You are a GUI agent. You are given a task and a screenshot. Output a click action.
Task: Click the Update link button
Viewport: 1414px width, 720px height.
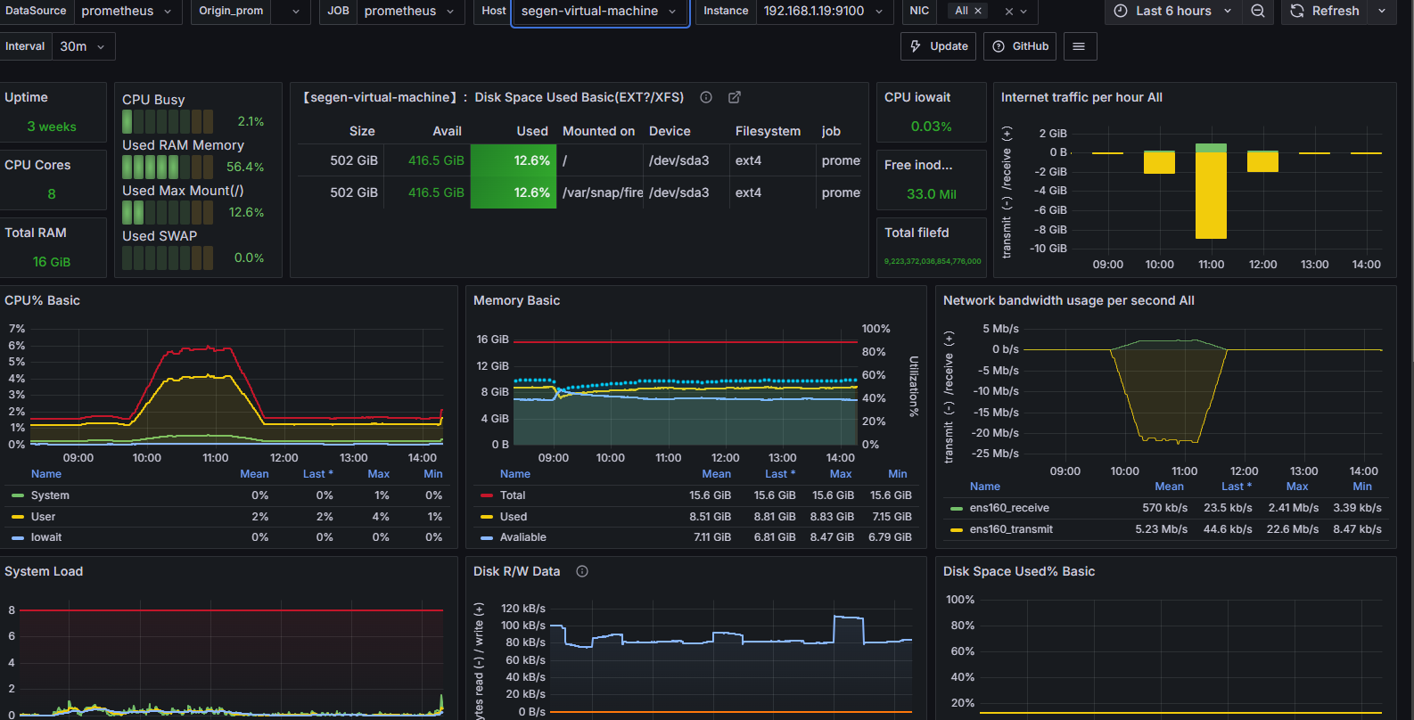pos(939,46)
